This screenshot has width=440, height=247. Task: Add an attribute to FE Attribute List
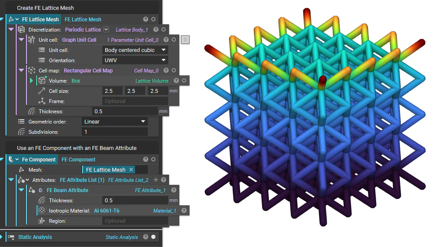(x=156, y=180)
